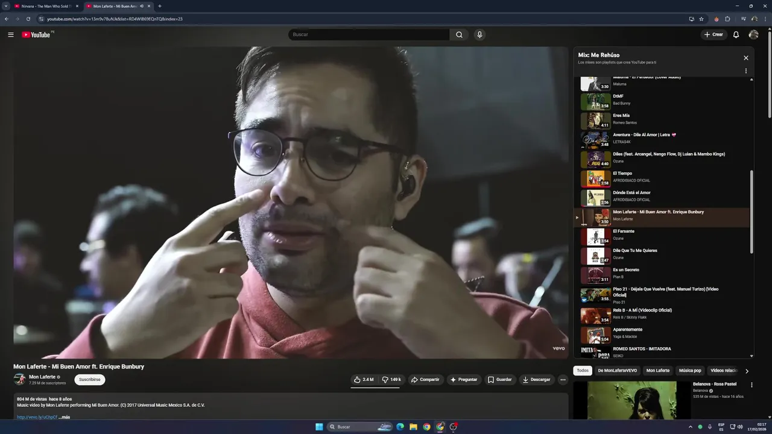Bookmark this page with the star

point(701,19)
